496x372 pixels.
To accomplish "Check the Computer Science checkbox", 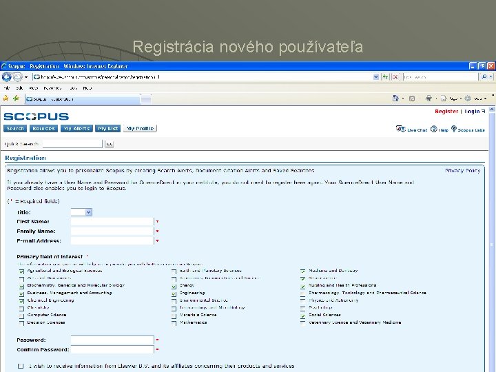I will click(x=21, y=316).
